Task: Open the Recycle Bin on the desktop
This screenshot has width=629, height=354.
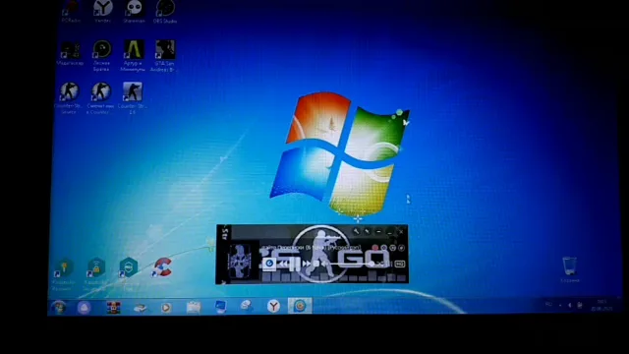Action: pos(570,268)
